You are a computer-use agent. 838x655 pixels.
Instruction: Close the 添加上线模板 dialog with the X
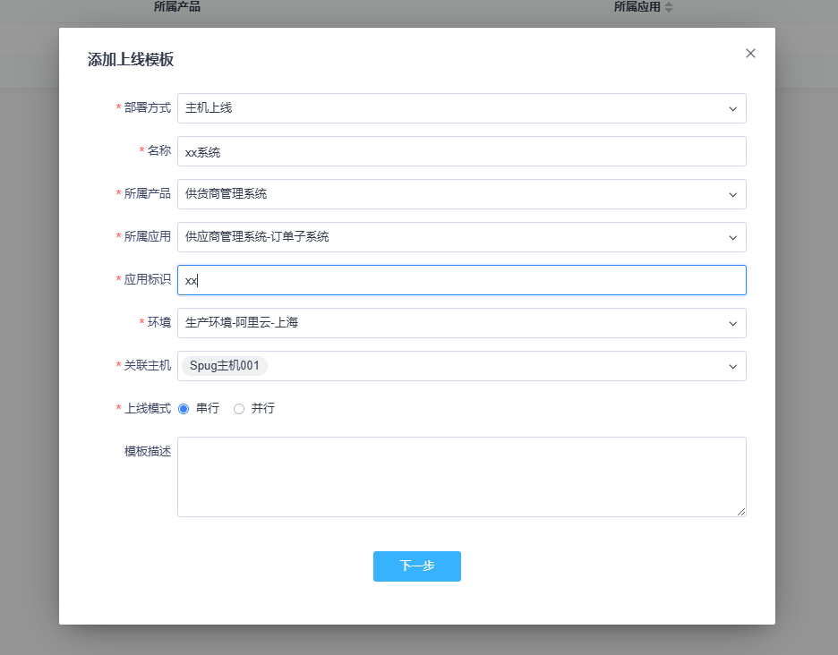750,54
